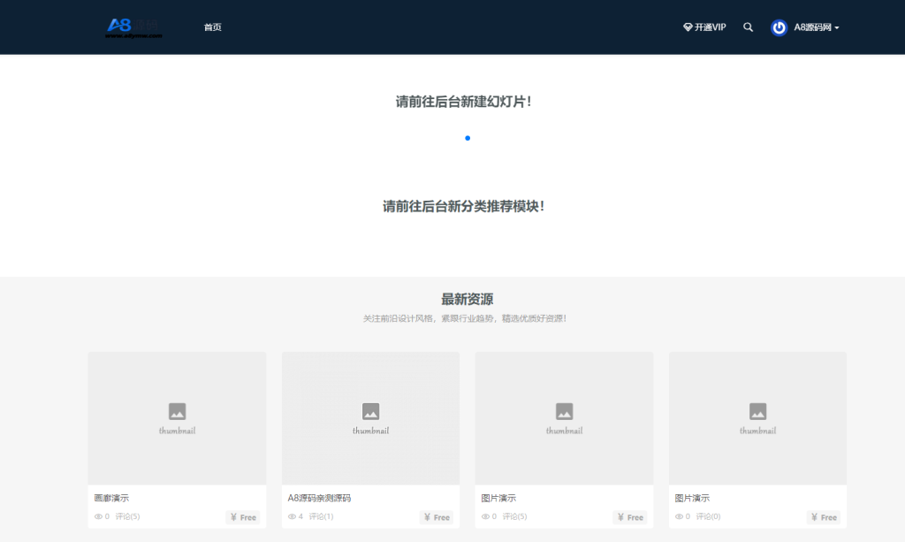905x542 pixels.
Task: Open the search magnifier icon
Action: (748, 27)
